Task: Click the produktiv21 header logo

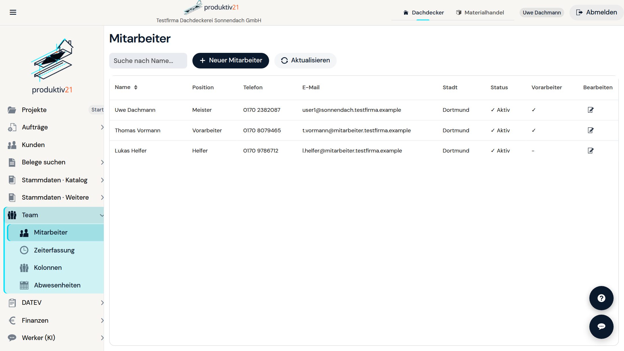Action: coord(211,7)
